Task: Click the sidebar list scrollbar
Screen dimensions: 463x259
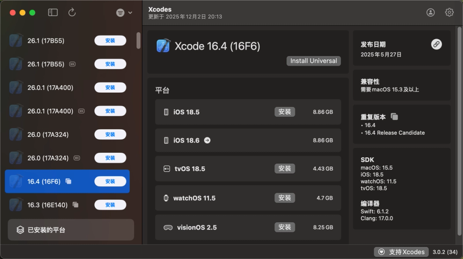Action: pos(138,40)
